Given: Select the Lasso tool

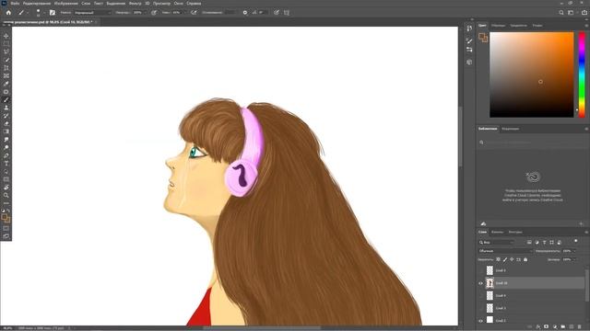Looking at the screenshot, I should (x=6, y=51).
